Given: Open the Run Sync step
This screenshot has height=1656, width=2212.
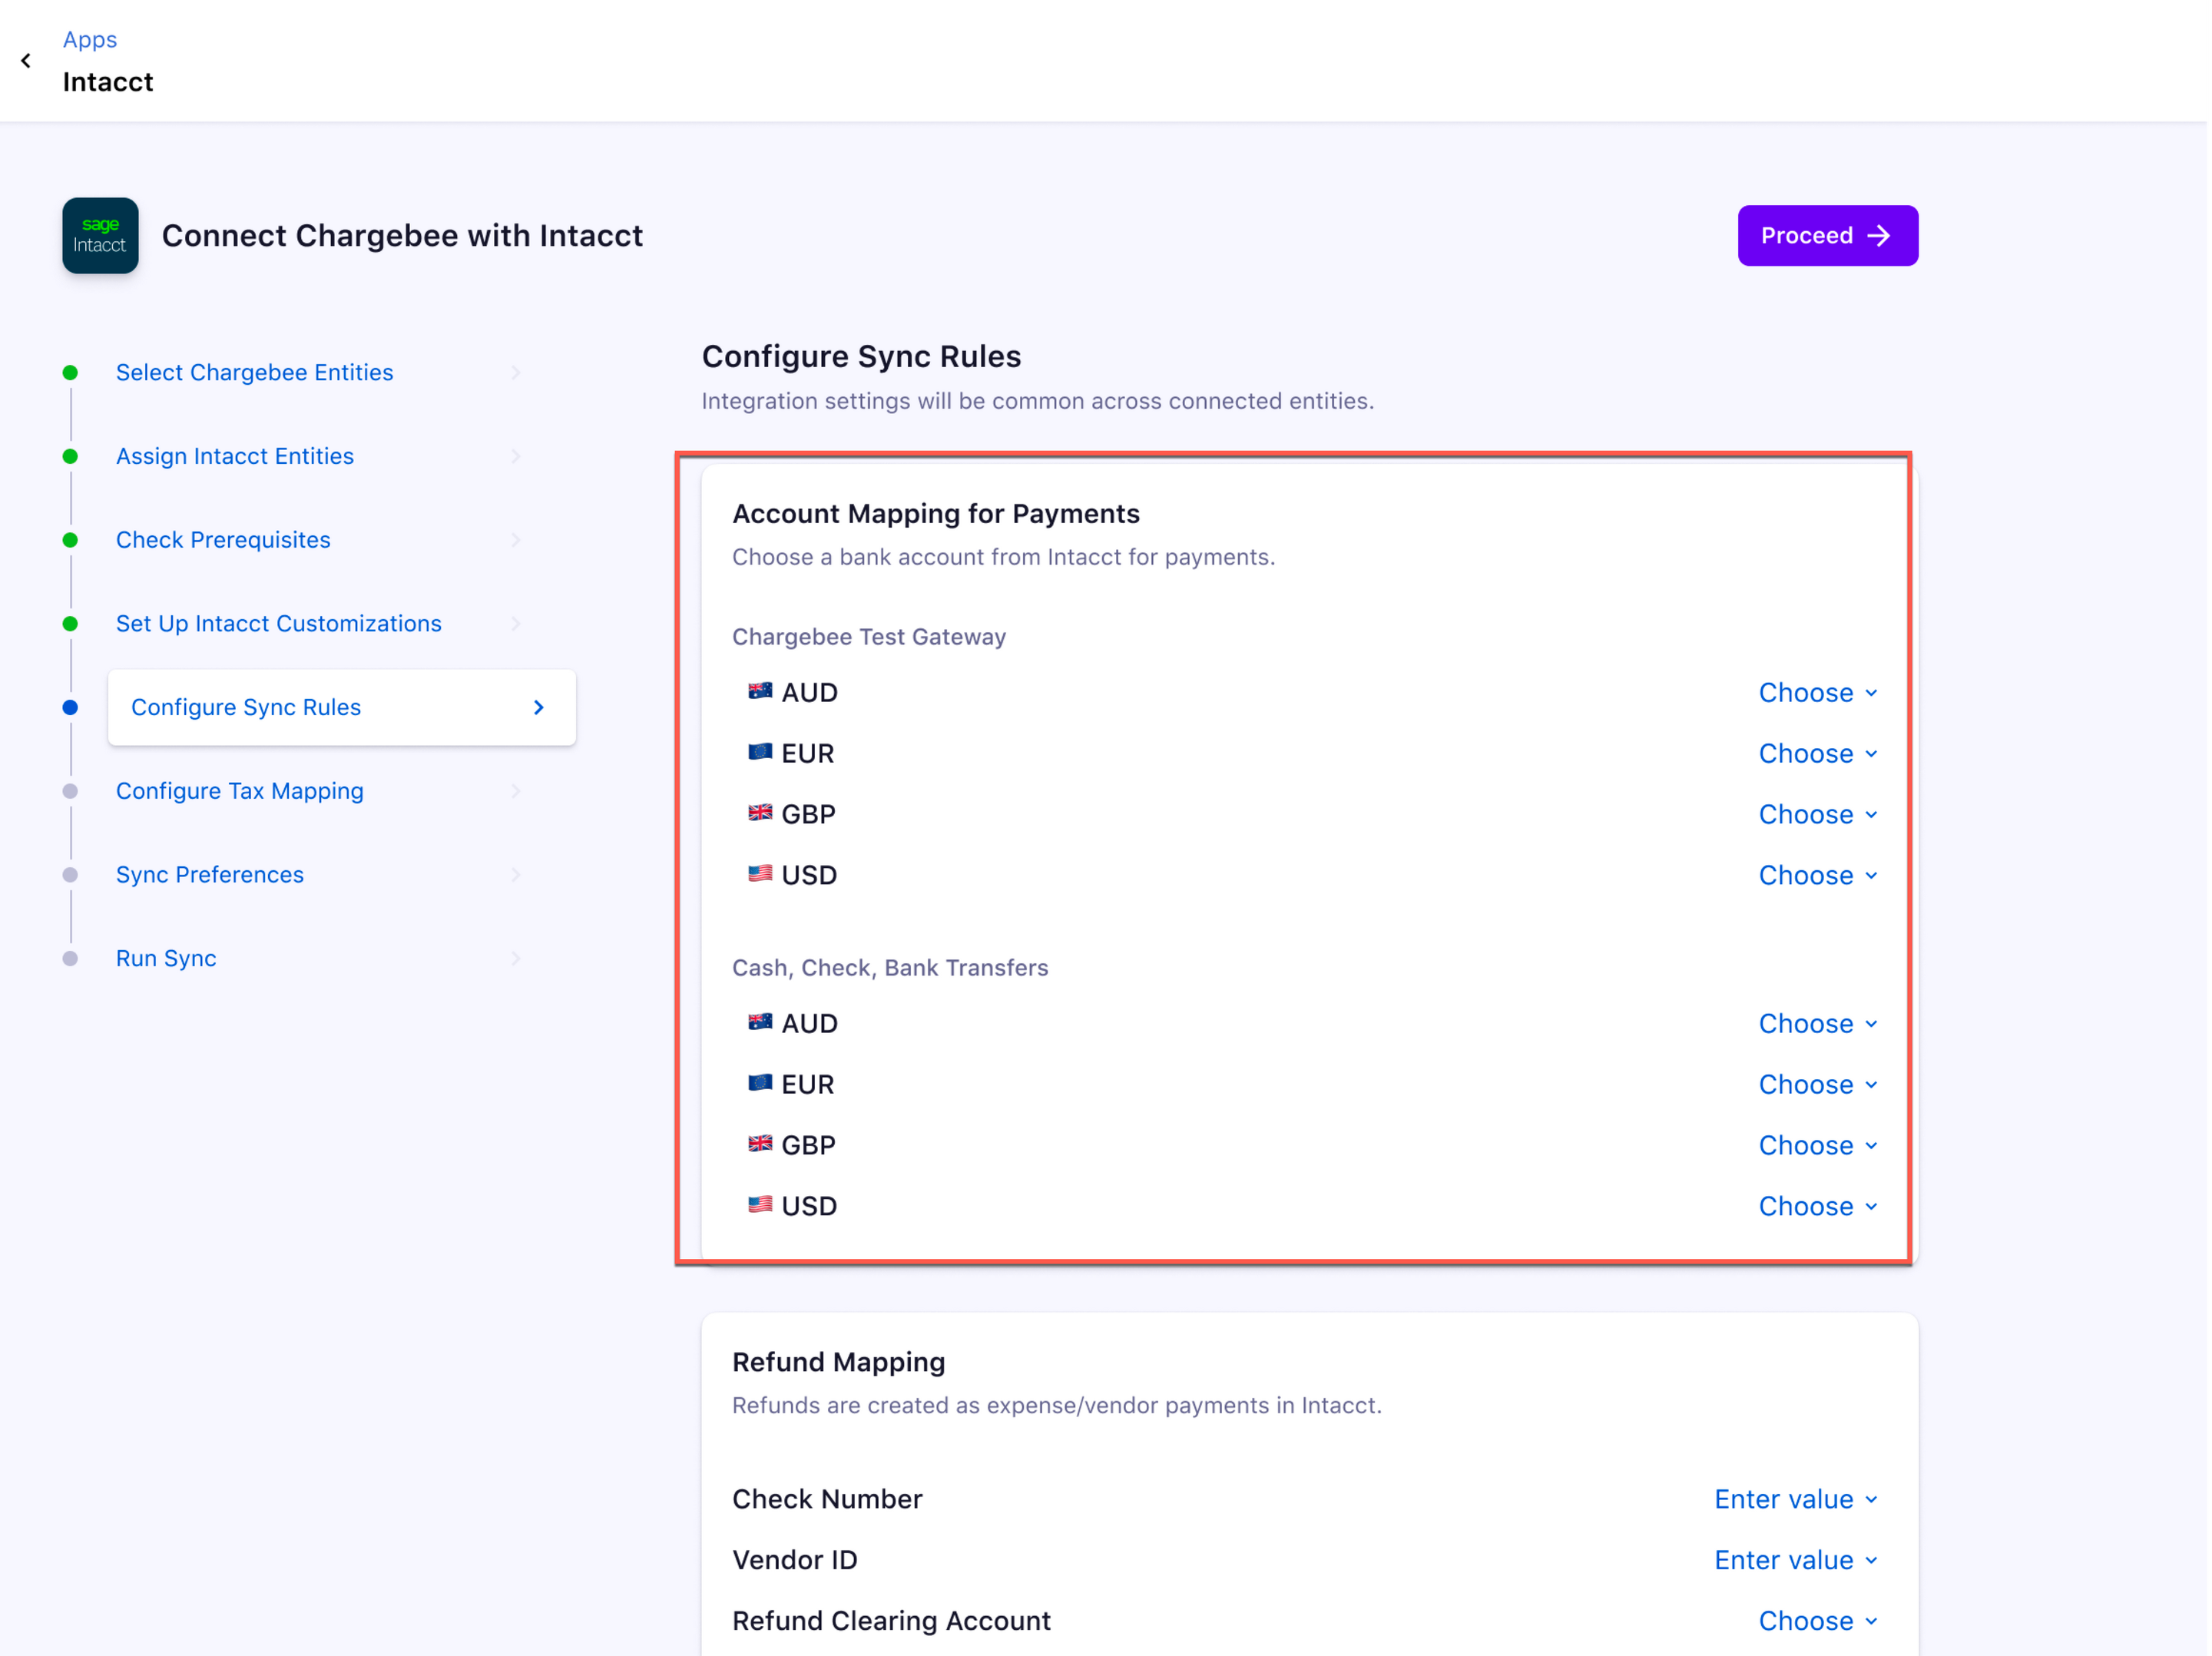Looking at the screenshot, I should tap(166, 960).
